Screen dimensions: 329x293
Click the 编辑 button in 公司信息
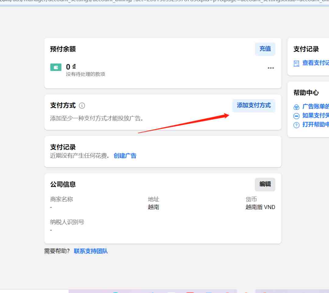click(x=265, y=184)
